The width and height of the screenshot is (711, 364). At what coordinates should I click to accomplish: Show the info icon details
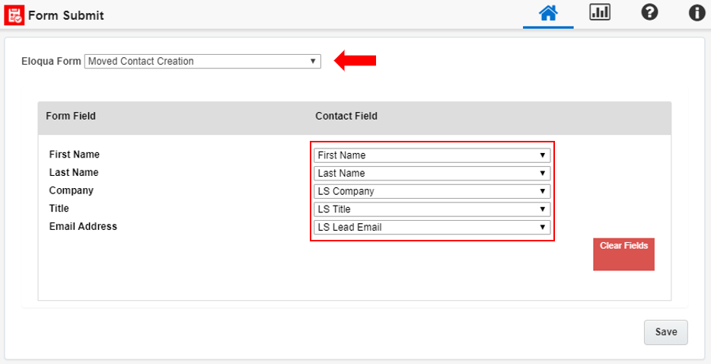(x=697, y=13)
